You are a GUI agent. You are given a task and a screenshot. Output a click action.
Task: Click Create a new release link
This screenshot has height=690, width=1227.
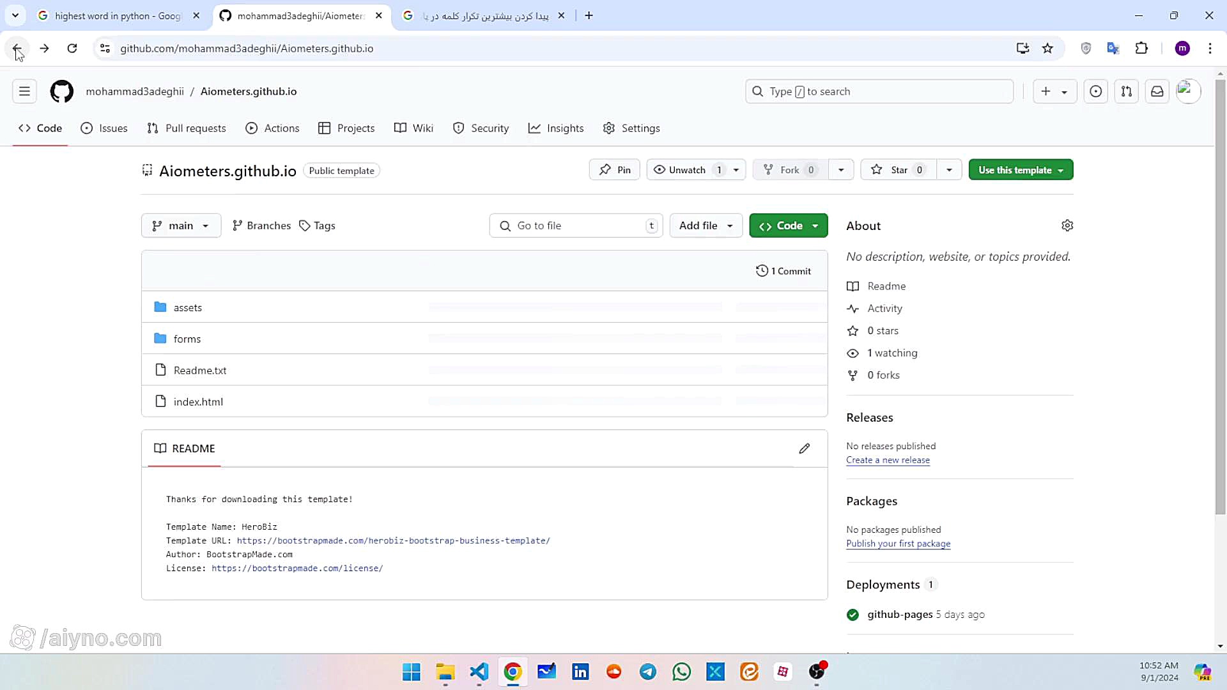(888, 460)
